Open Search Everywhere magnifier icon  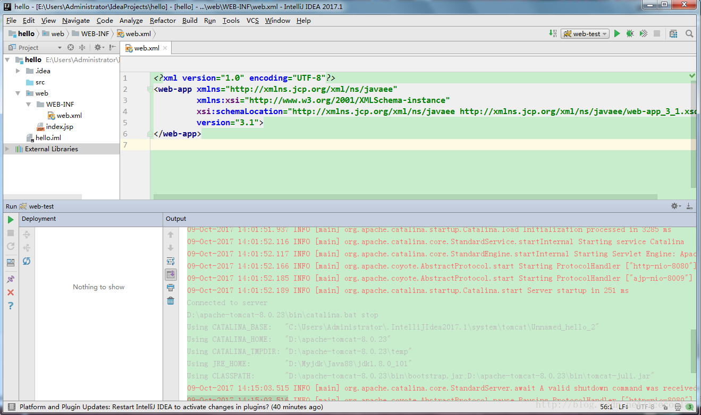(x=689, y=33)
